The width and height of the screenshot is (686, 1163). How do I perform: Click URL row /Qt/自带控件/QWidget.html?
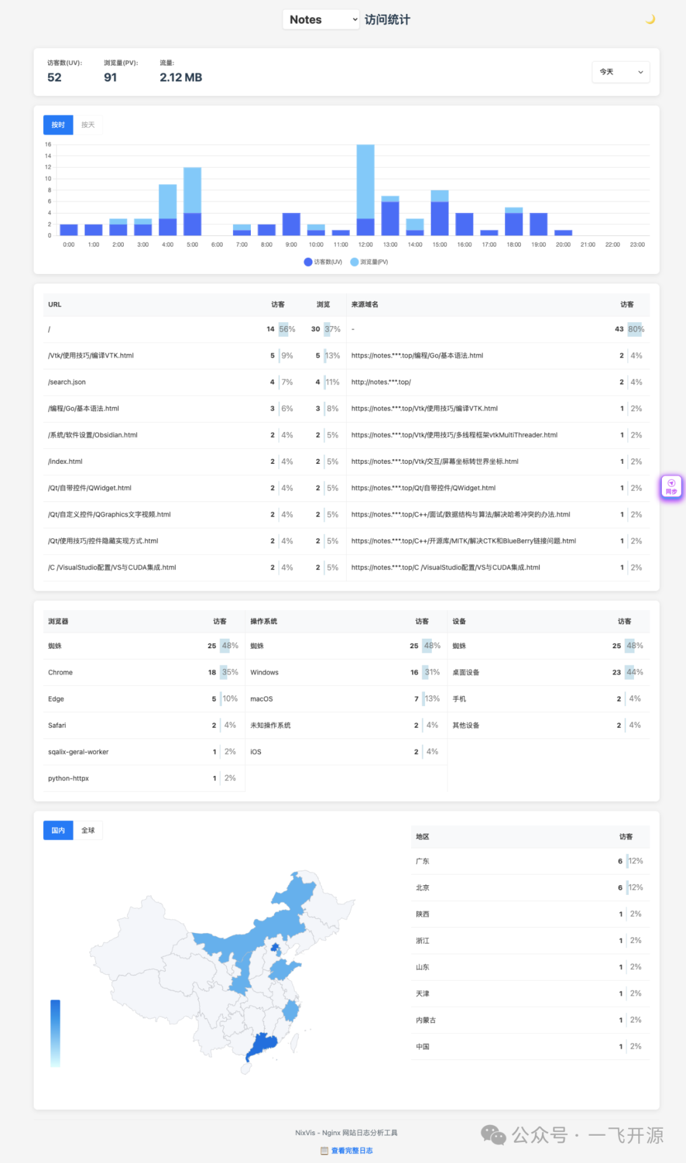194,488
